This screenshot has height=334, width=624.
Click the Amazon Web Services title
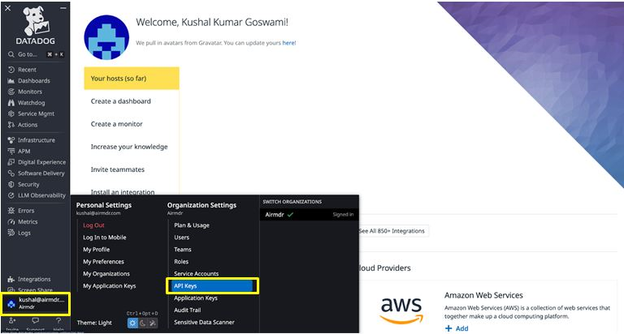(483, 295)
